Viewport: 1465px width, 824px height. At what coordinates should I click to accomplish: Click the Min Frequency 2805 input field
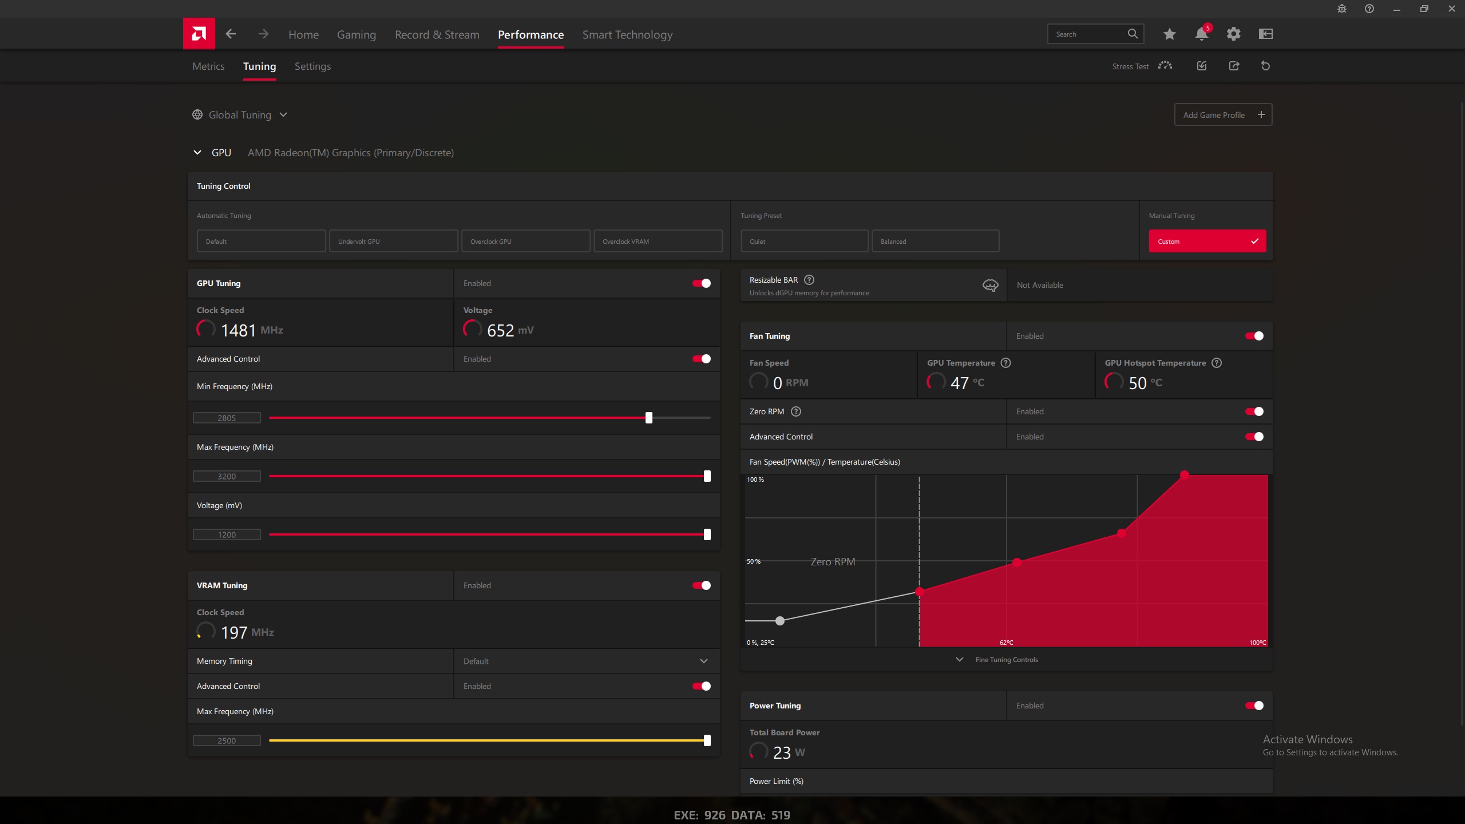pyautogui.click(x=227, y=418)
